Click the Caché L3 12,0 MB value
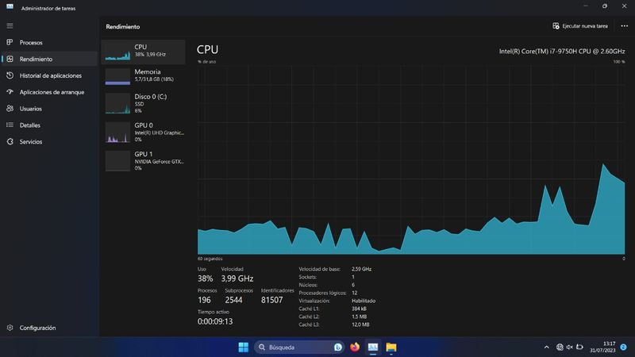 360,324
